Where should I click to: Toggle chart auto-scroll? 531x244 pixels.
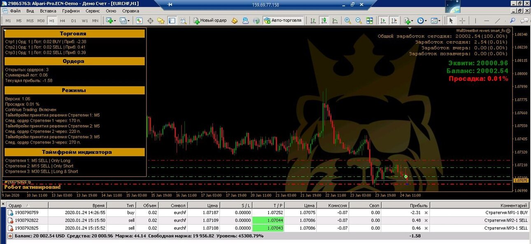383,21
